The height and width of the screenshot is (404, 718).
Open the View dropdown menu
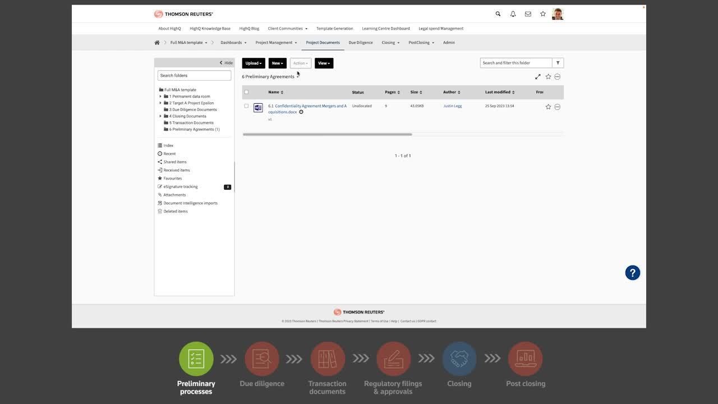tap(324, 63)
